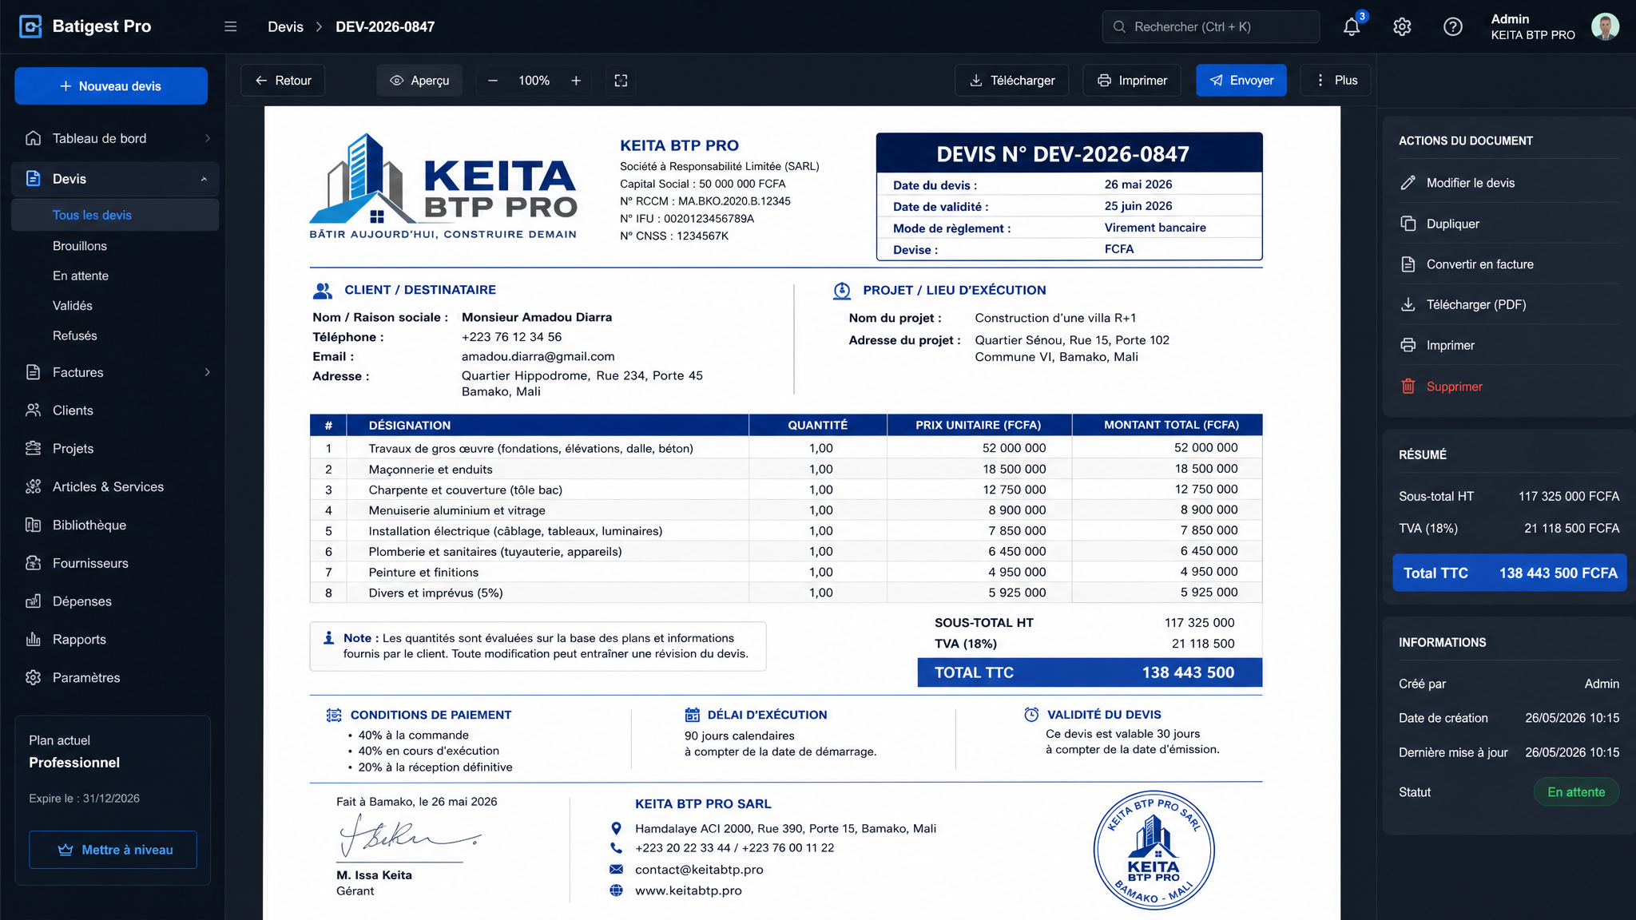
Task: Click the Télécharger toolbar button
Action: pyautogui.click(x=1012, y=81)
